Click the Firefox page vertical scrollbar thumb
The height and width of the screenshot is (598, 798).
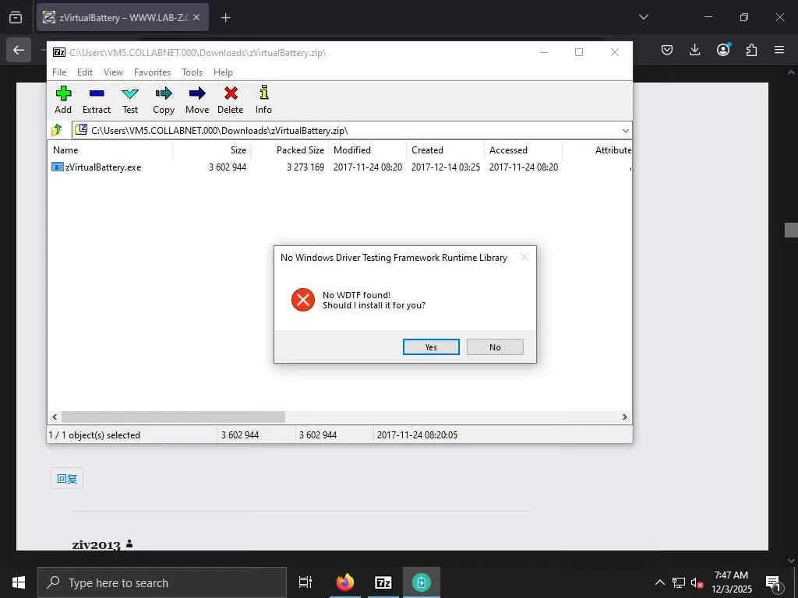[791, 230]
